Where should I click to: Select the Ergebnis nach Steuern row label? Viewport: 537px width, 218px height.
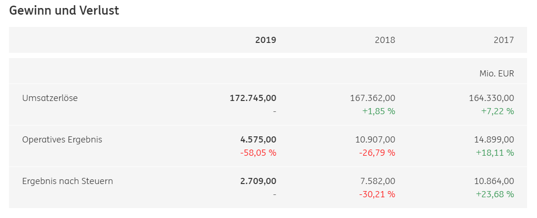click(x=67, y=181)
